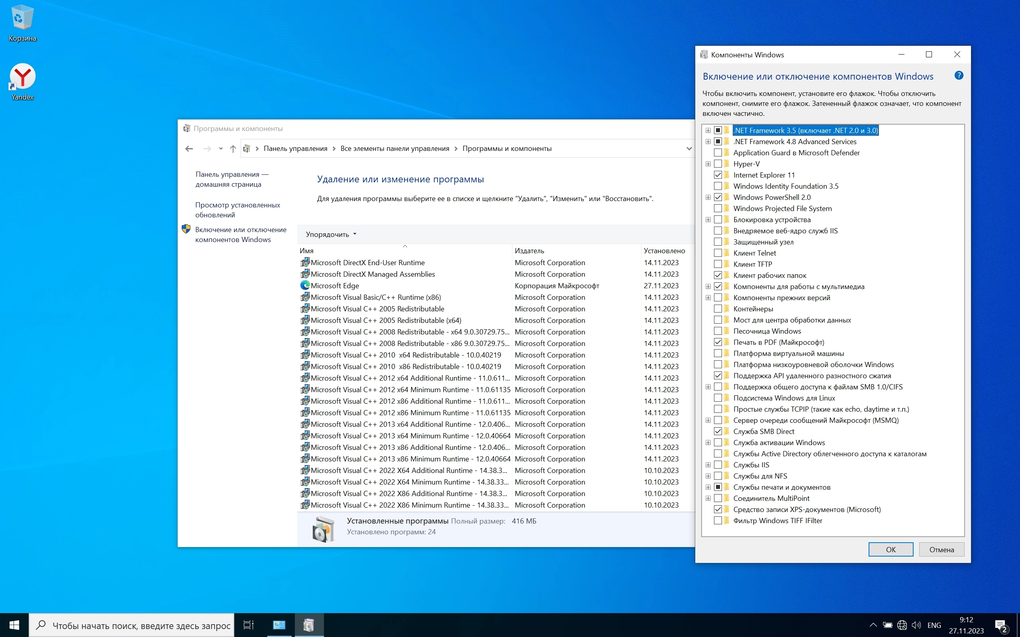Screen dimensions: 1020x637
Task: Click the Windows Start button
Action: pyautogui.click(x=14, y=625)
